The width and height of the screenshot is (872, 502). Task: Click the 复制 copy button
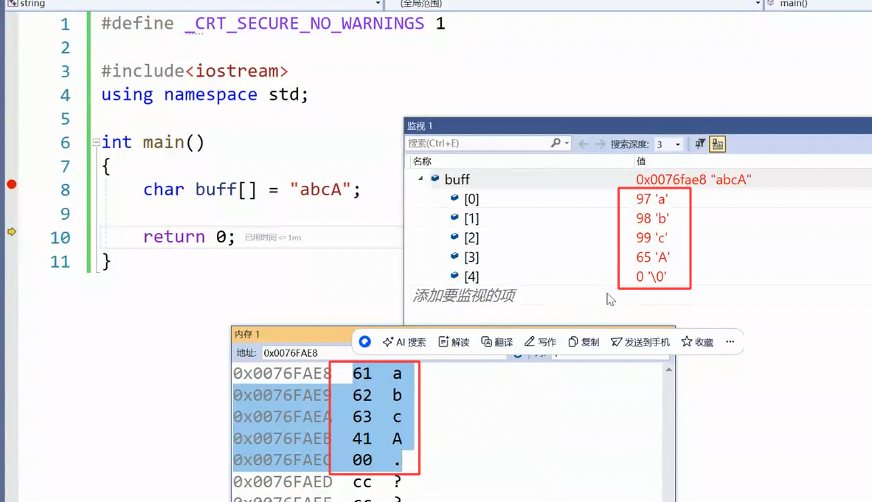584,342
